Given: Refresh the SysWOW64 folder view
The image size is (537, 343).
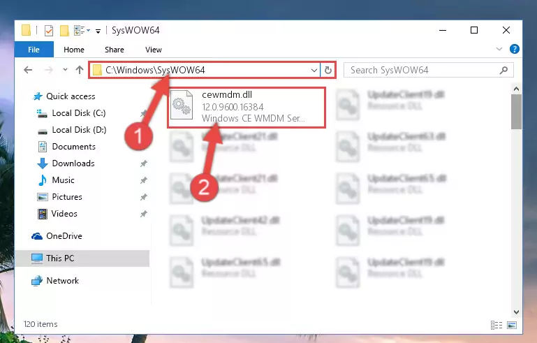Looking at the screenshot, I should pyautogui.click(x=328, y=71).
